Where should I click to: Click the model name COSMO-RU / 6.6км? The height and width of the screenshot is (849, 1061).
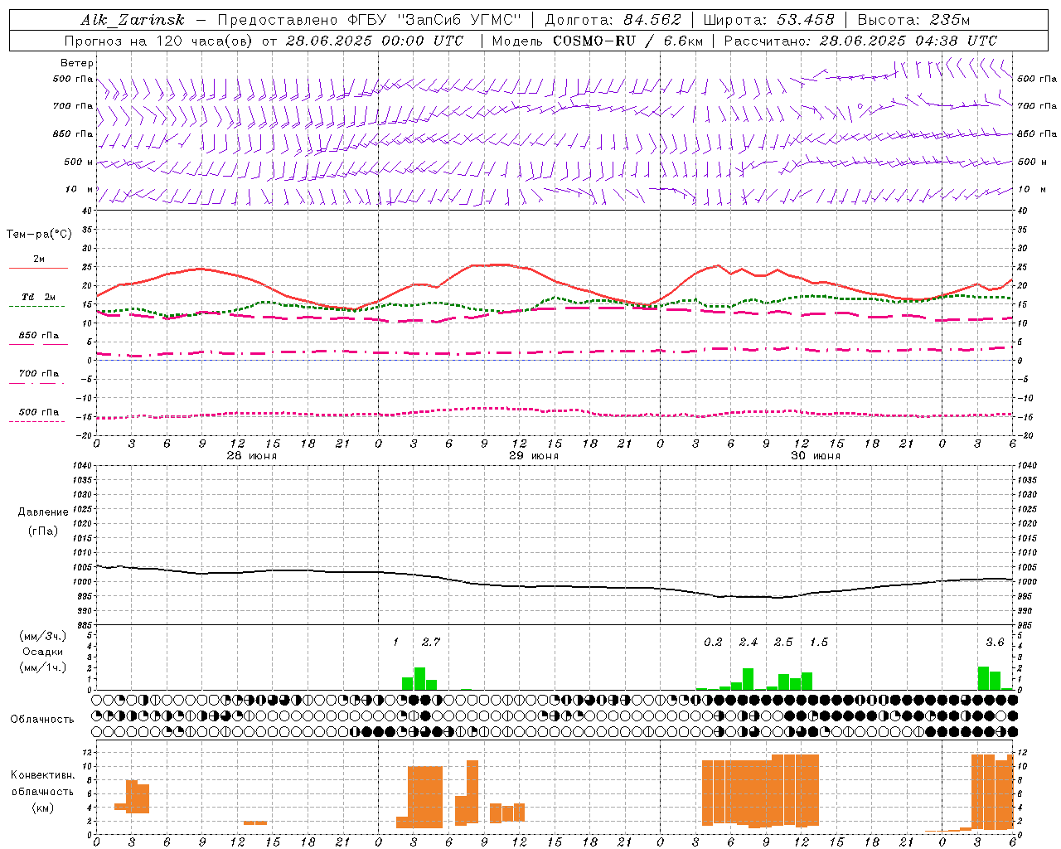[628, 41]
